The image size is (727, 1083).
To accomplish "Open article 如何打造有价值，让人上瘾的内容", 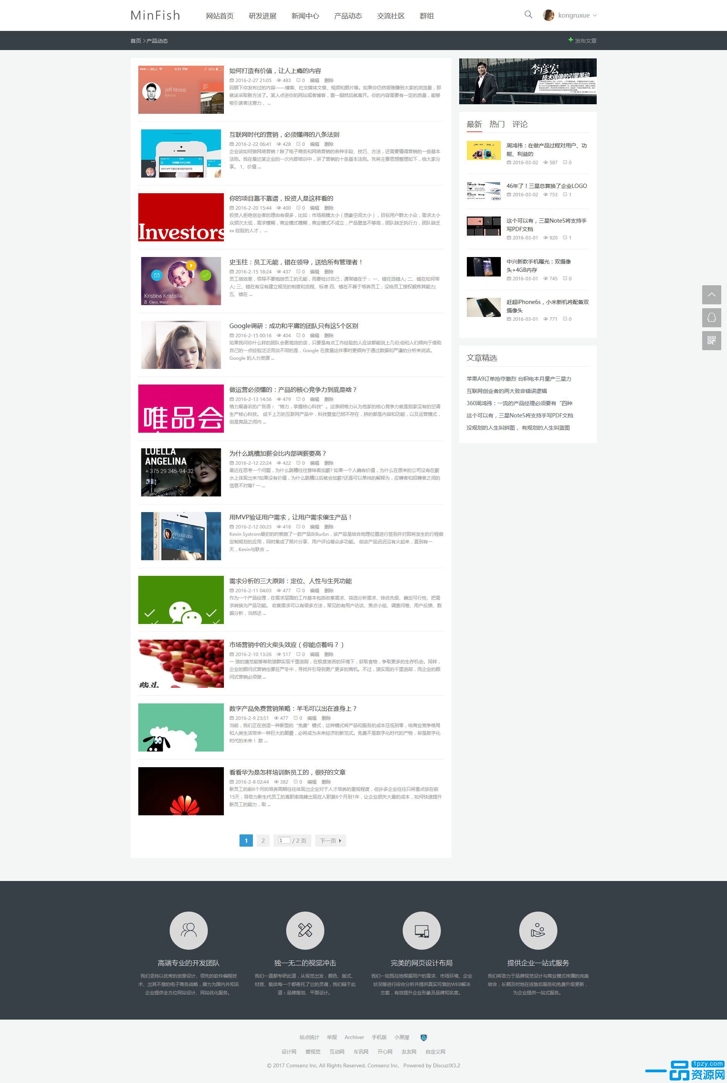I will pyautogui.click(x=275, y=71).
